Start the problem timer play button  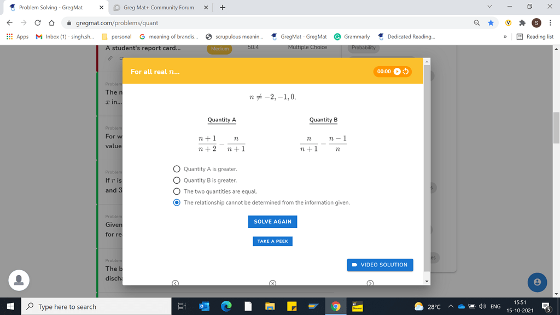(x=397, y=72)
